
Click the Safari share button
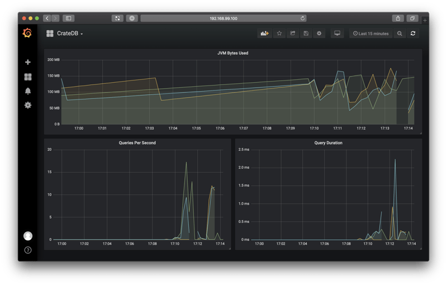(398, 18)
